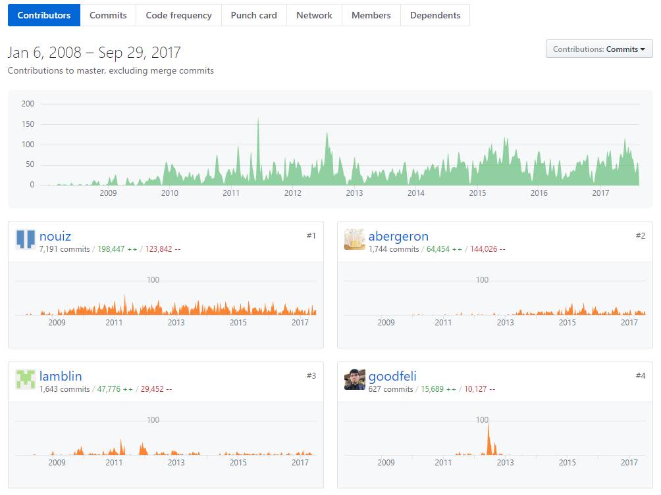This screenshot has width=661, height=495.
Task: Open goodfeli's profile link
Action: [x=392, y=376]
